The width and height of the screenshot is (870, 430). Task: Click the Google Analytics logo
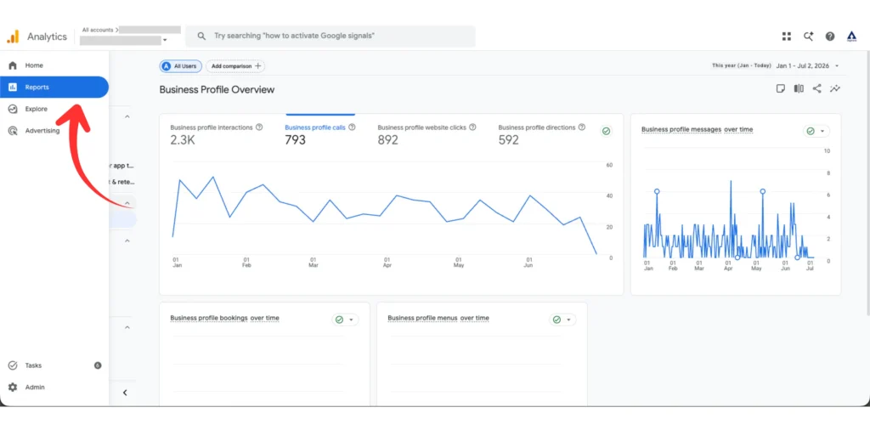[x=12, y=37]
